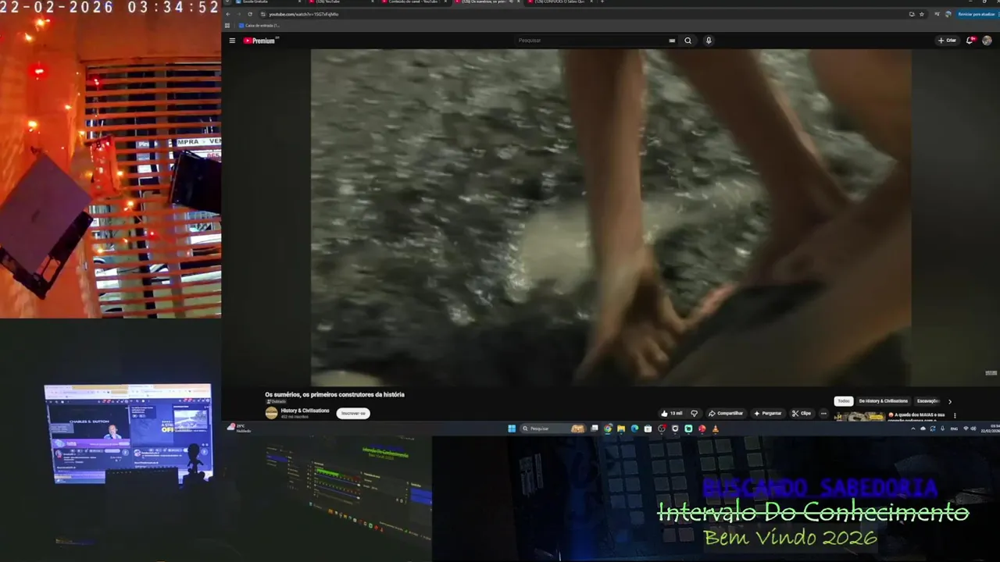Open the Windows Start menu

tap(512, 429)
